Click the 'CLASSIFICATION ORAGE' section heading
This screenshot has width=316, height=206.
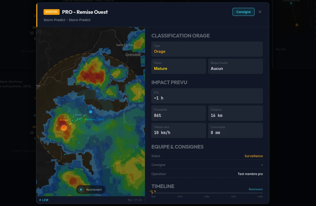(181, 36)
